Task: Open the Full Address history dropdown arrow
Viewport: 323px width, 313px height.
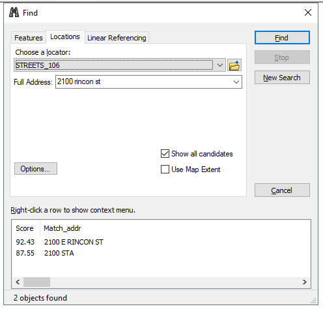Action: (236, 82)
